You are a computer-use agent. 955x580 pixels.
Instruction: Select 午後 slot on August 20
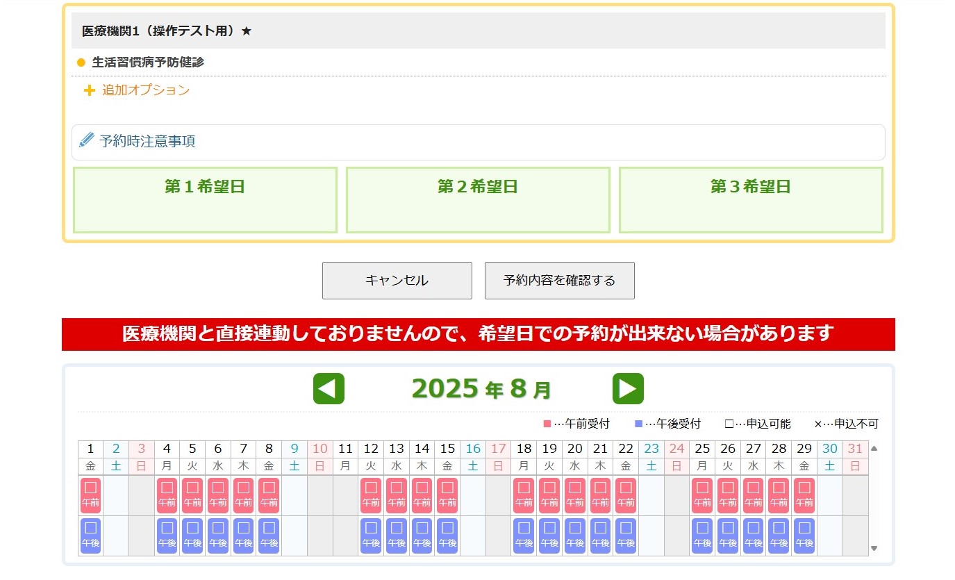pyautogui.click(x=574, y=536)
